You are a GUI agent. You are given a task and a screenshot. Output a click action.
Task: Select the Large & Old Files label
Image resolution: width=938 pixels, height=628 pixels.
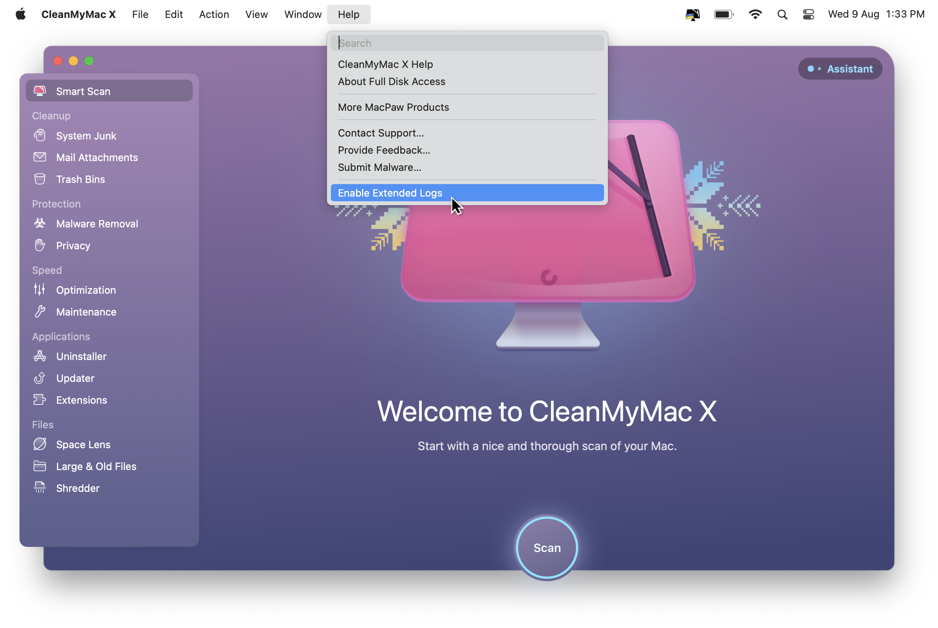[96, 466]
